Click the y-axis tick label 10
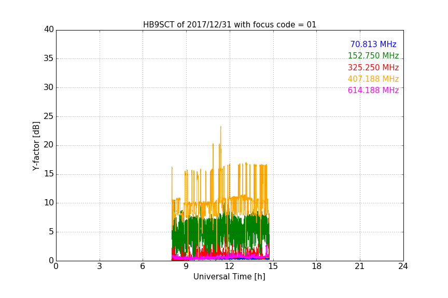This screenshot has width=448, height=298. 49,203
